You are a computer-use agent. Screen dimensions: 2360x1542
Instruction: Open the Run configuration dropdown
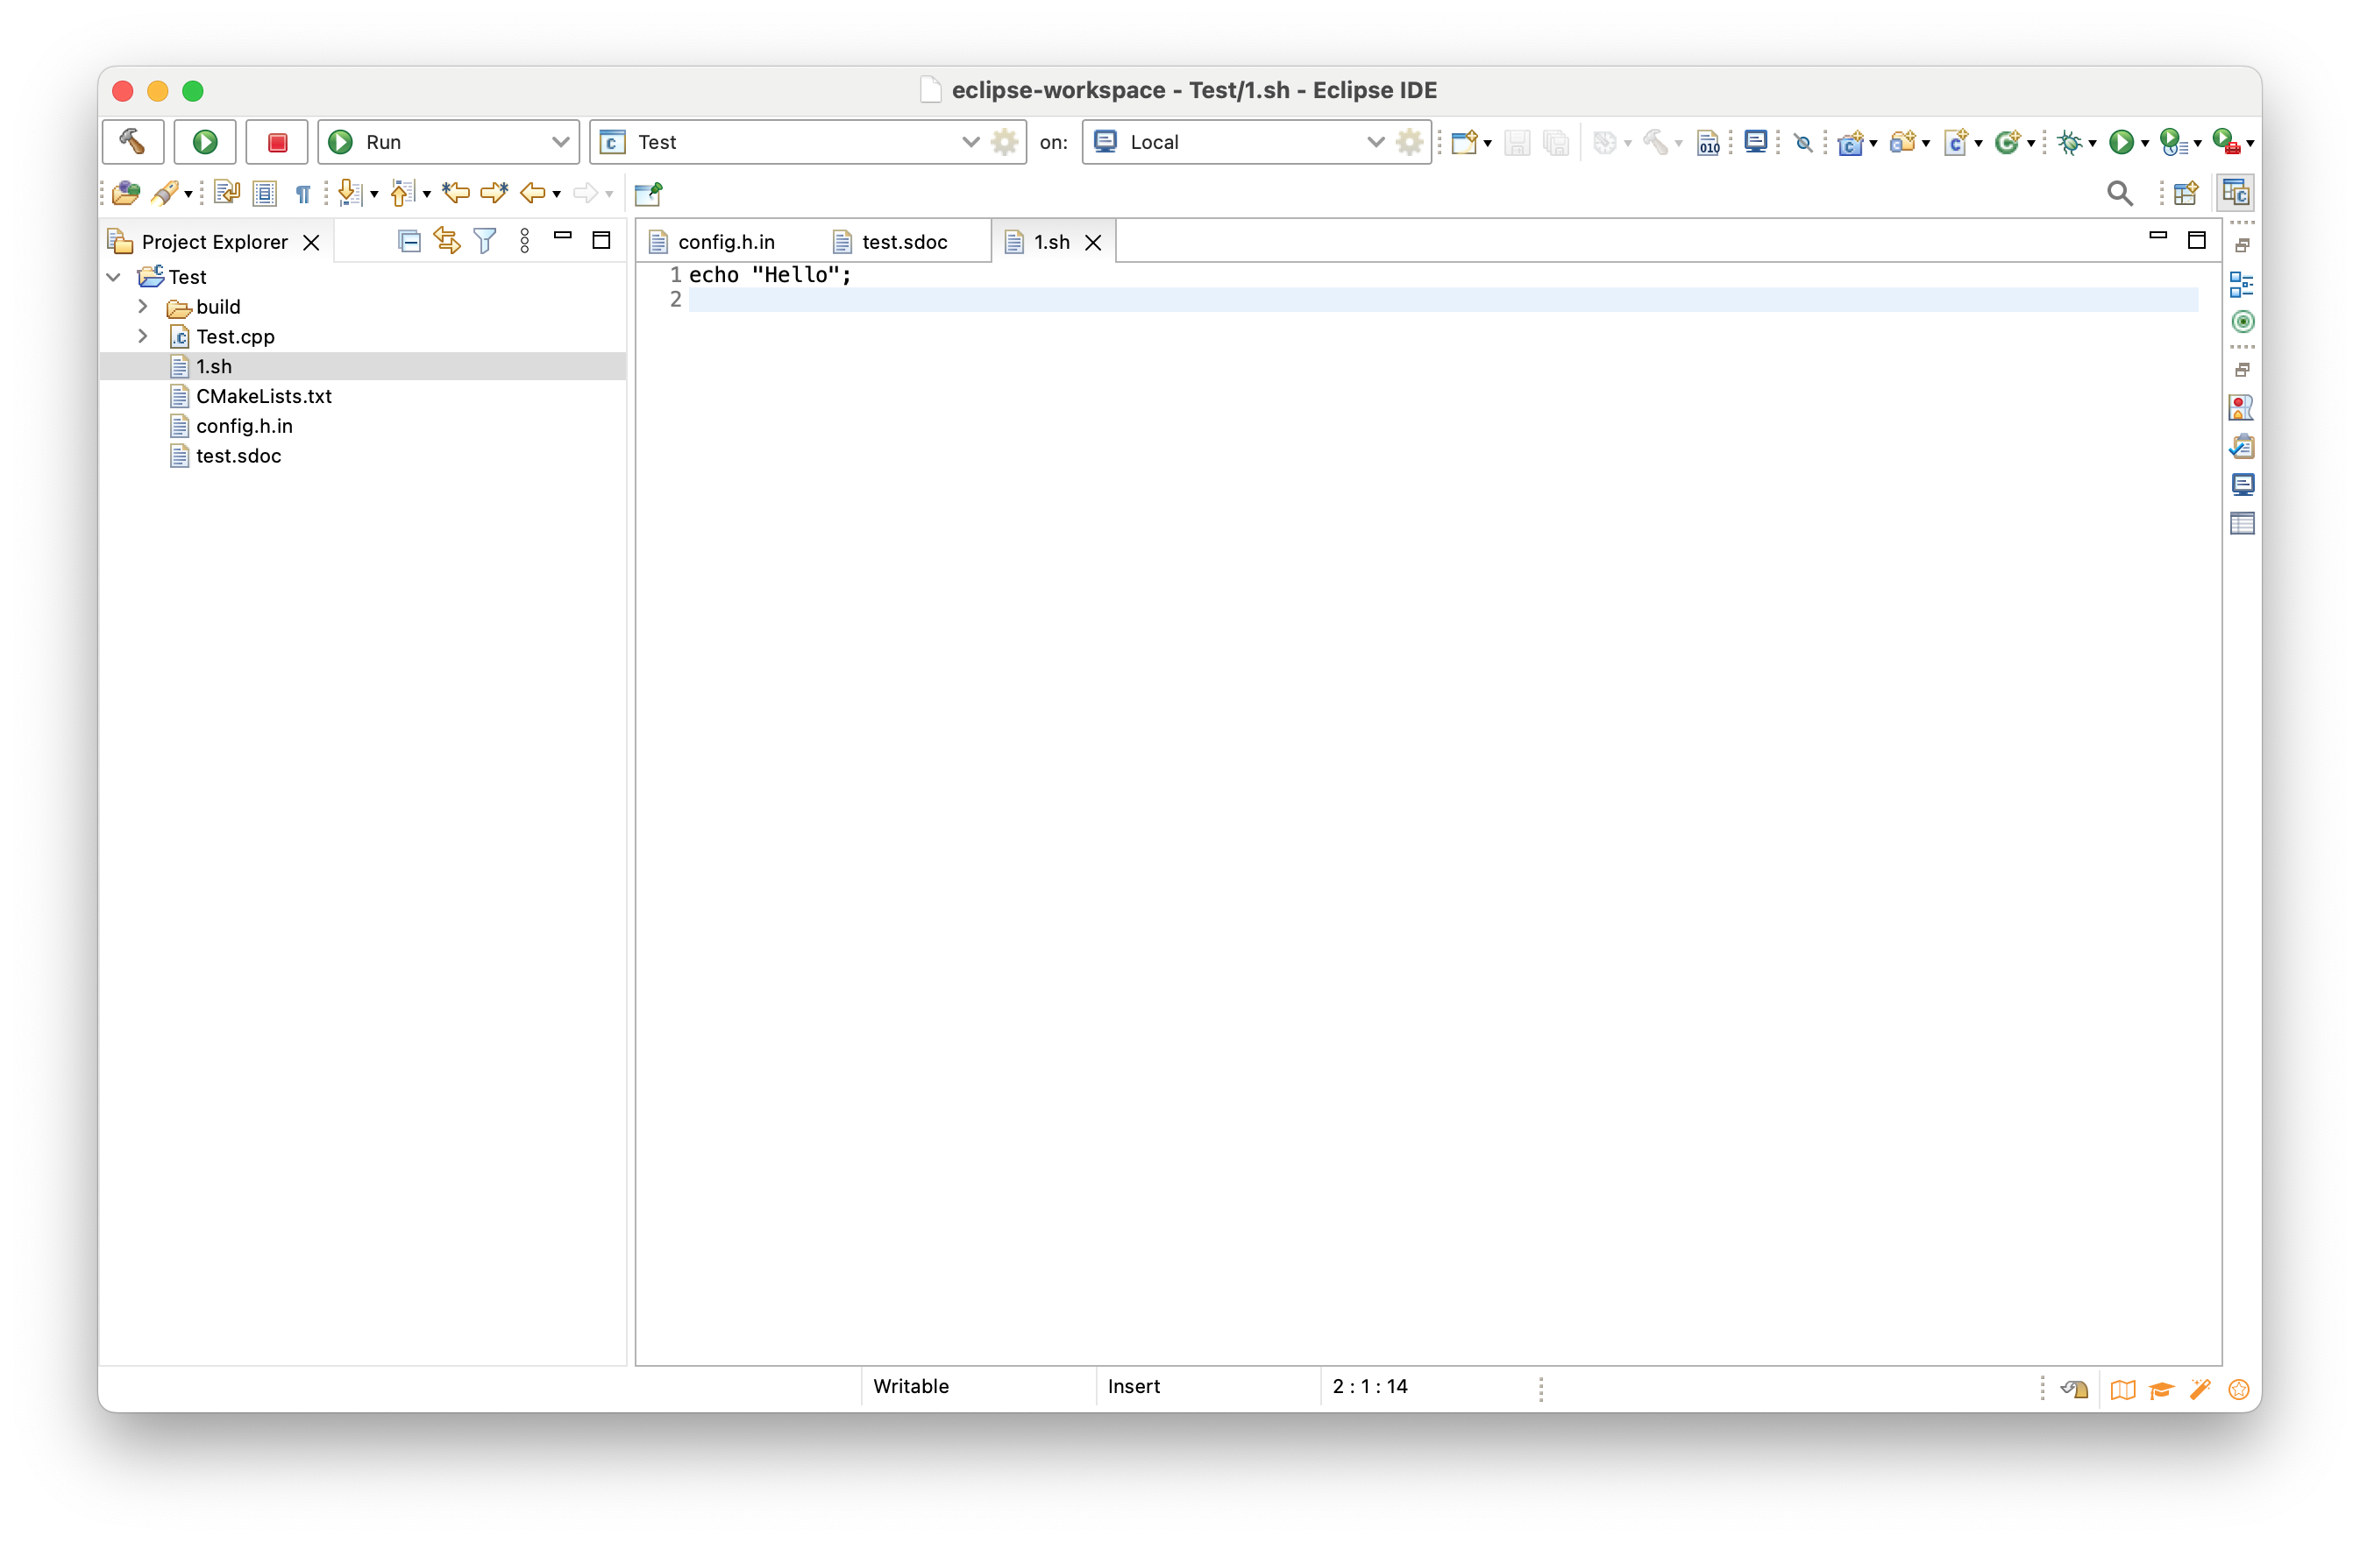[x=560, y=142]
